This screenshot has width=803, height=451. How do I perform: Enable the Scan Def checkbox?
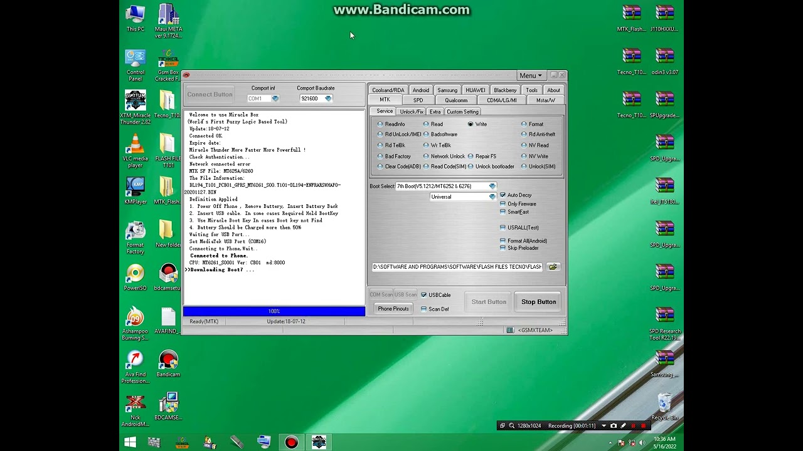tap(435, 309)
